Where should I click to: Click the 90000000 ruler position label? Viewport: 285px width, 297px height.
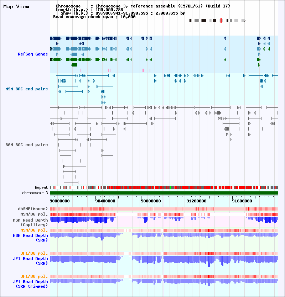click(x=59, y=201)
